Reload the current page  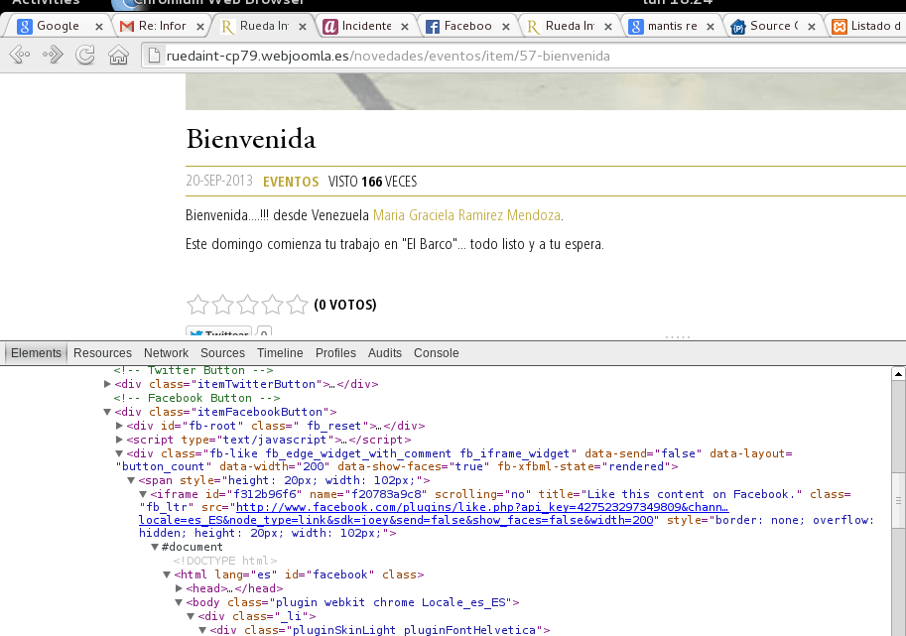click(85, 56)
